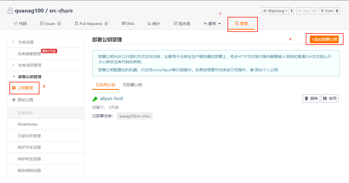Screen dimensions: 349x183
Task: Open the aliyun-host key entry
Action: [111, 98]
